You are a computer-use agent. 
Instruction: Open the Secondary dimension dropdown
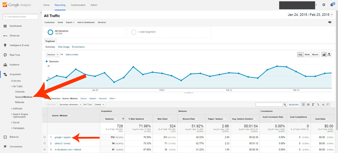tap(70, 105)
